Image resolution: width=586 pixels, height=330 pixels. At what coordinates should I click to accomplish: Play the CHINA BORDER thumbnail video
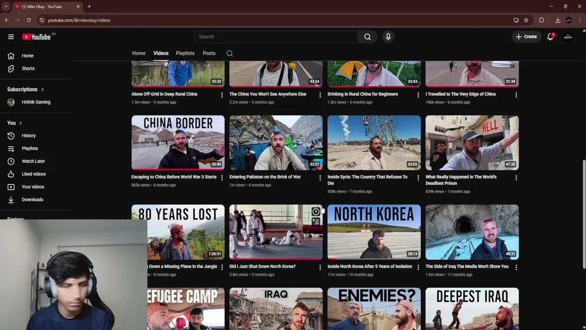click(178, 143)
